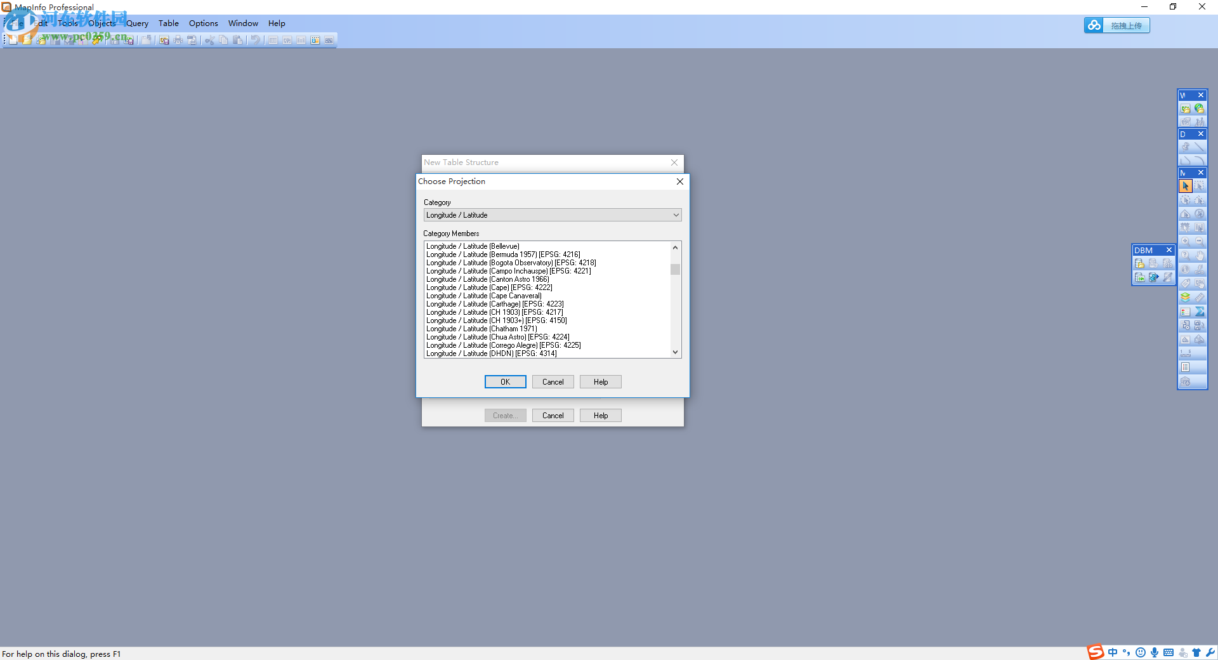Viewport: 1218px width, 660px height.
Task: Choose the Polygon Select tool
Action: [x=1199, y=200]
